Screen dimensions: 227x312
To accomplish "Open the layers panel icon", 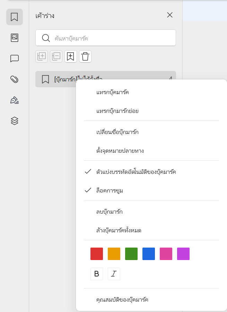I will 15,121.
